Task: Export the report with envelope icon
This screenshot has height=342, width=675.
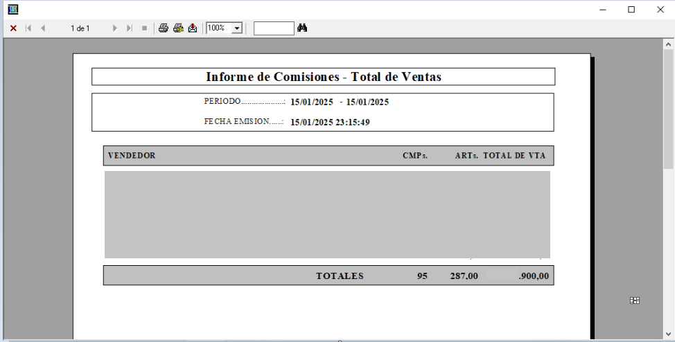Action: pyautogui.click(x=193, y=28)
